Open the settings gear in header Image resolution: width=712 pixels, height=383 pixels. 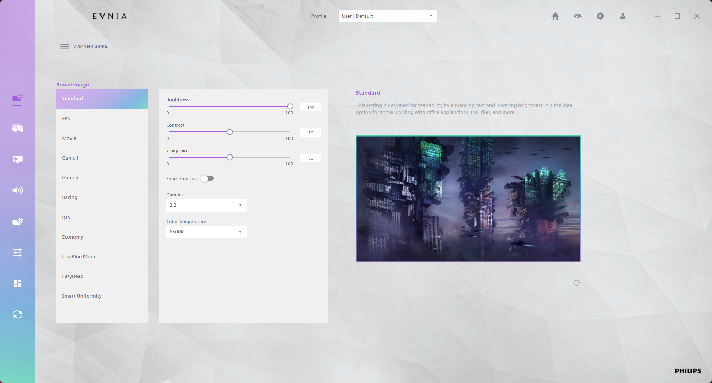coord(600,16)
